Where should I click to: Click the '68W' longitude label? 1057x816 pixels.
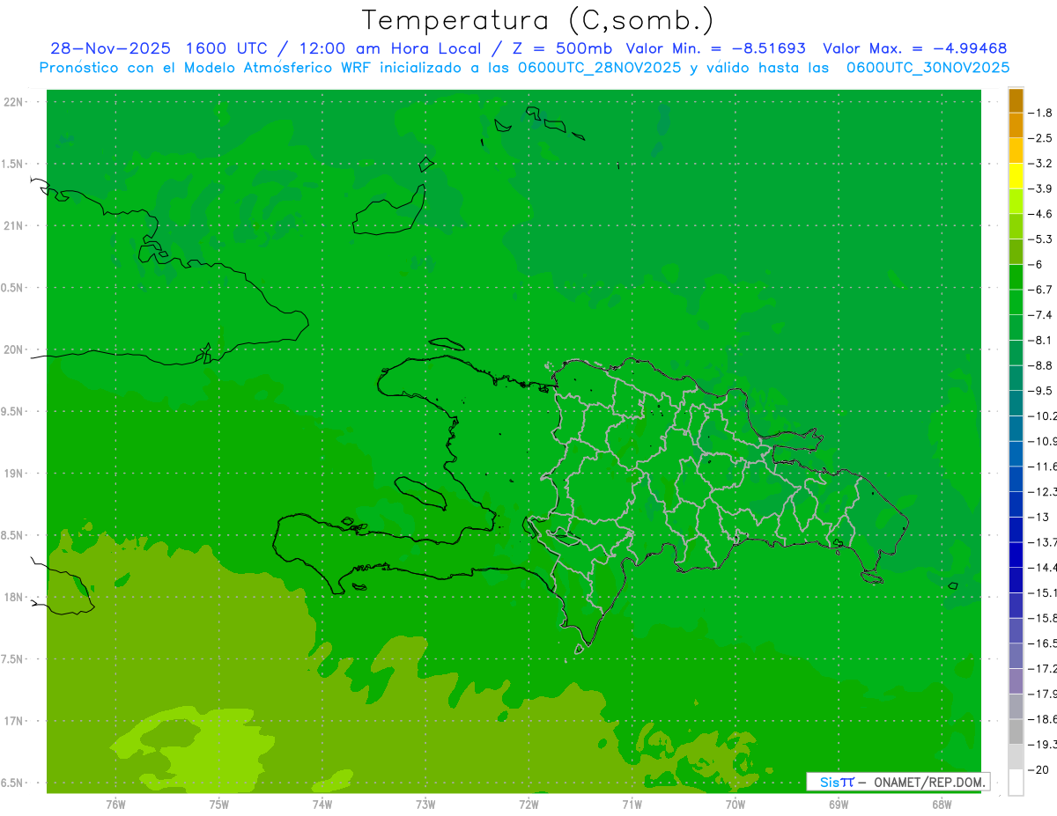pyautogui.click(x=942, y=805)
